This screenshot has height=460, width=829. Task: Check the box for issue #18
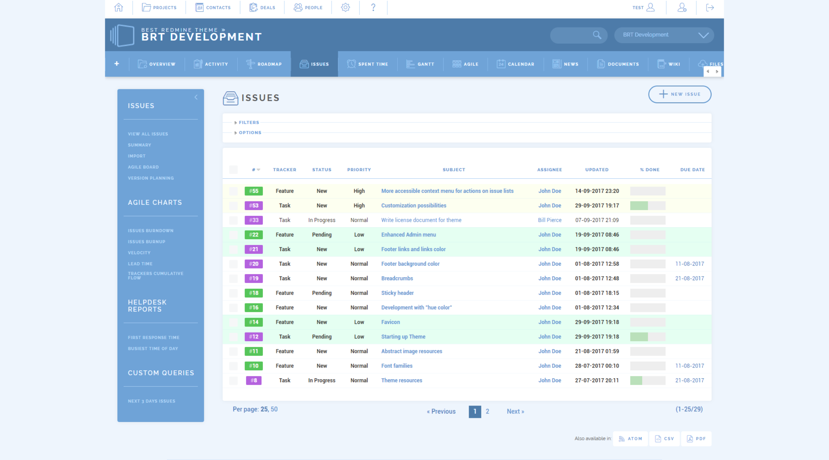(x=233, y=293)
